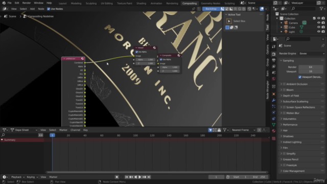Open the Scene properties tab icon
This screenshot has height=184, width=327.
(x=274, y=73)
